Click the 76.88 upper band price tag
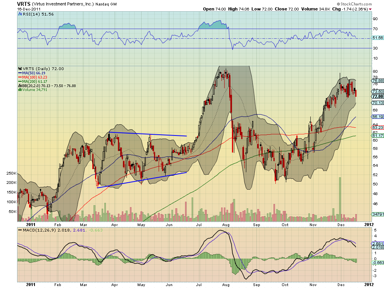384x288 pixels. coord(378,81)
